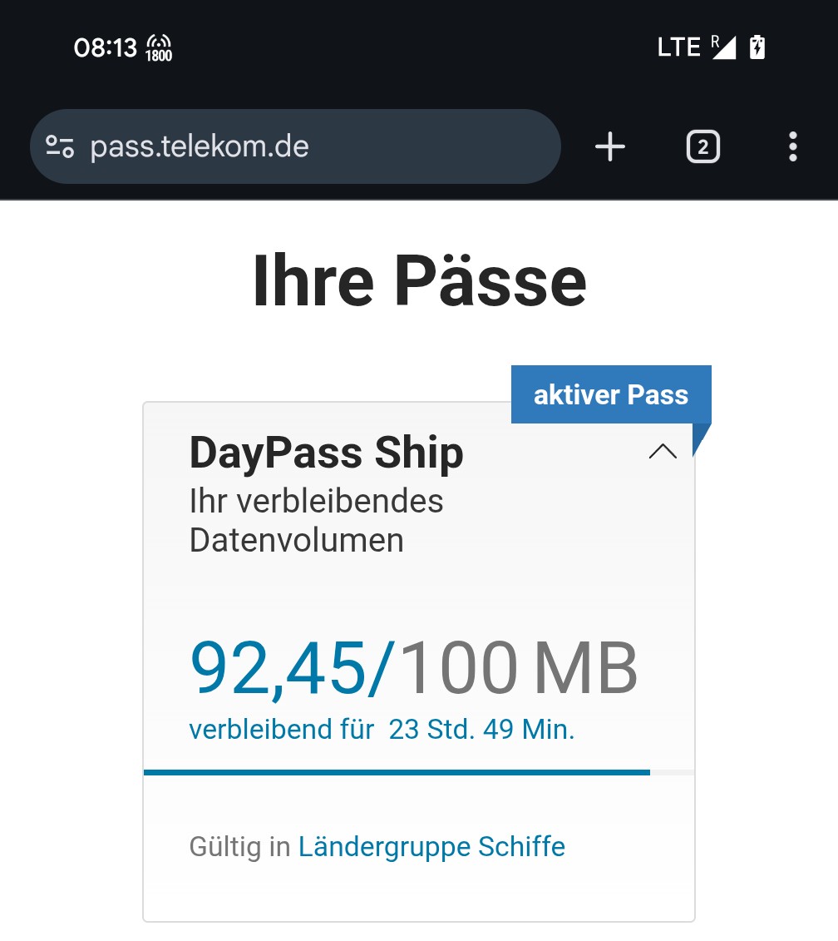Open site information icon in address bar

click(x=60, y=147)
